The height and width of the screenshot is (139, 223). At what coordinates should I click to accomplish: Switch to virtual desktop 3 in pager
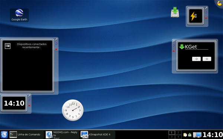coord(172,136)
